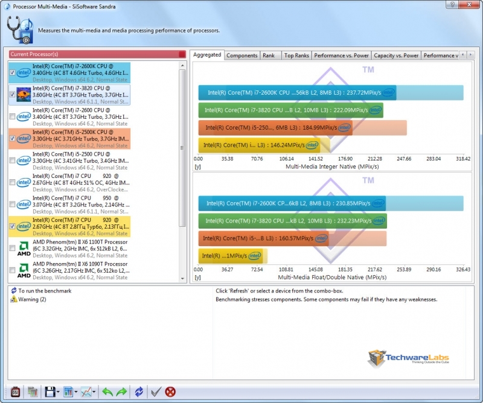Click the AMD logo beside Phenom II X6 1090T
The height and width of the screenshot is (403, 483).
pyautogui.click(x=24, y=270)
